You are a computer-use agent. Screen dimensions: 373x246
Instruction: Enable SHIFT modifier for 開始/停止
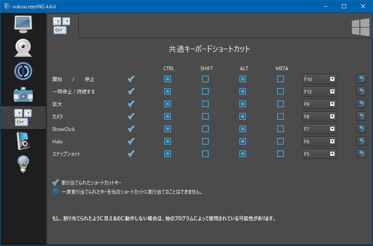[x=205, y=79]
